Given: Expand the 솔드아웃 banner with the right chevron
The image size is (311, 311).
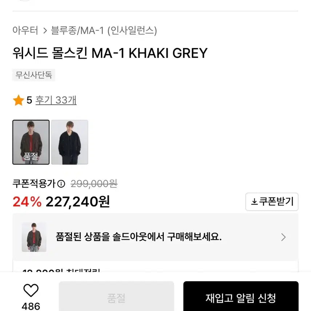Looking at the screenshot, I should click(x=283, y=237).
